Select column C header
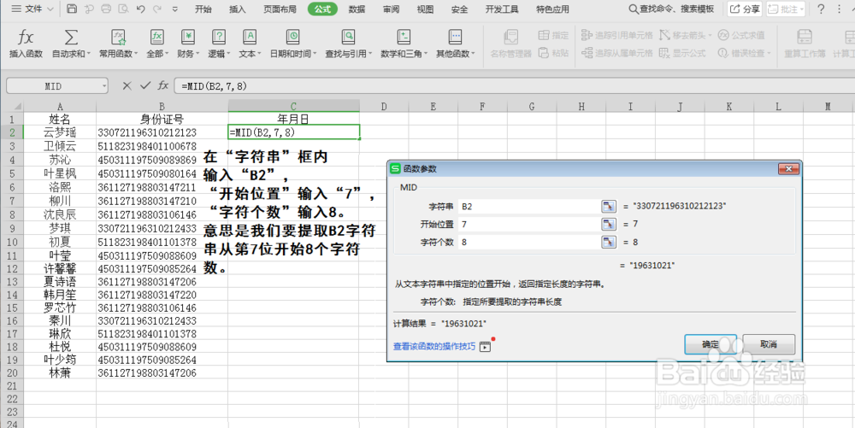The height and width of the screenshot is (428, 855). point(293,107)
